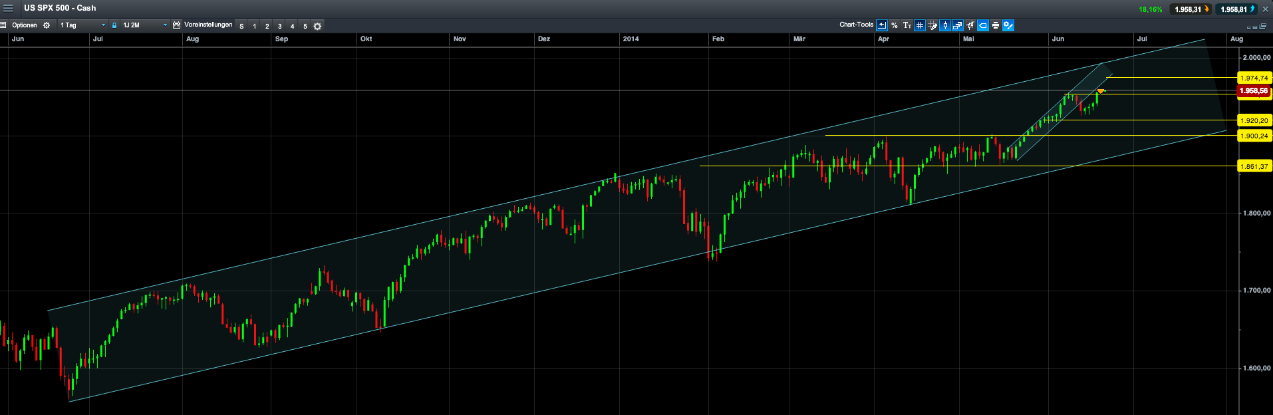This screenshot has width=1273, height=415.
Task: Click the 1.700,00 axis value
Action: click(x=1256, y=291)
